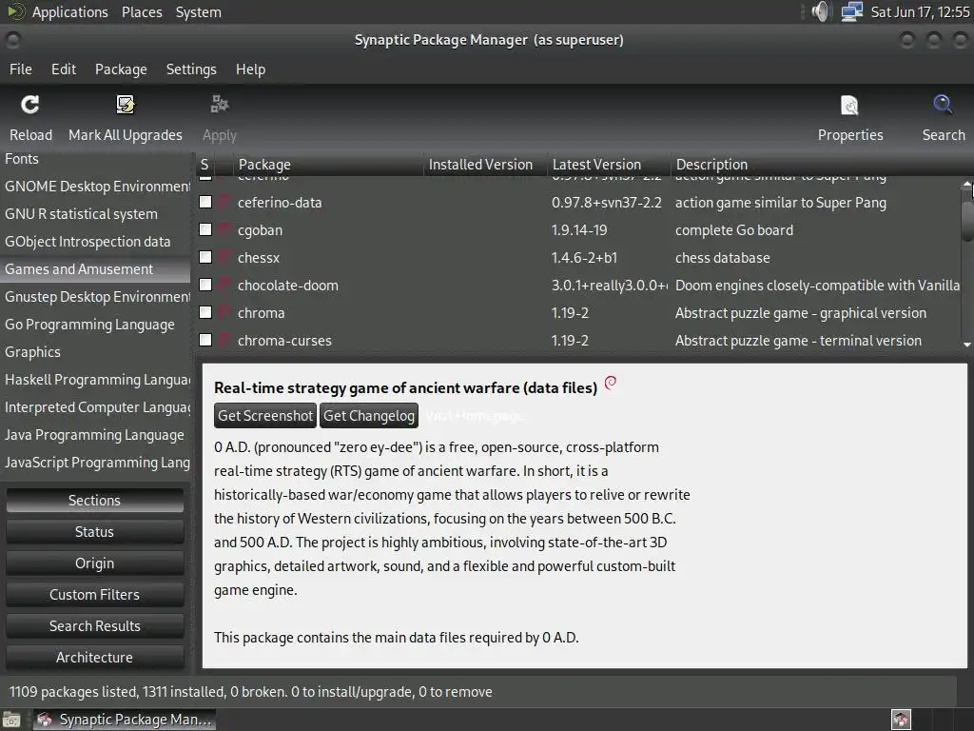974x731 pixels.
Task: Open the Places panel menu
Action: pyautogui.click(x=142, y=11)
